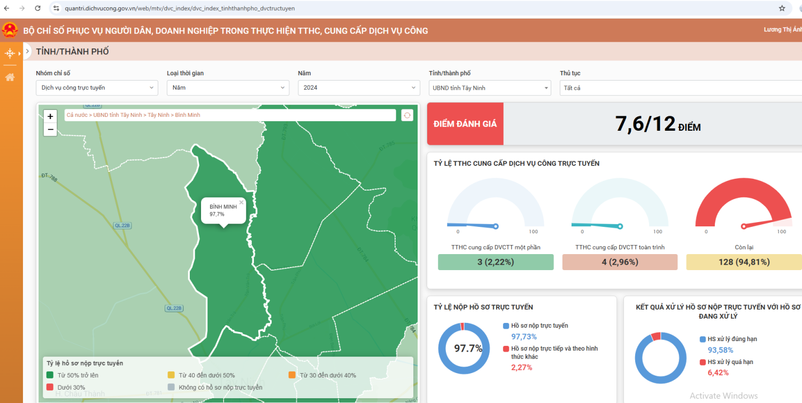Click the ĐIỂM ĐÁNH GIÁ red label
The width and height of the screenshot is (802, 403).
pos(465,124)
